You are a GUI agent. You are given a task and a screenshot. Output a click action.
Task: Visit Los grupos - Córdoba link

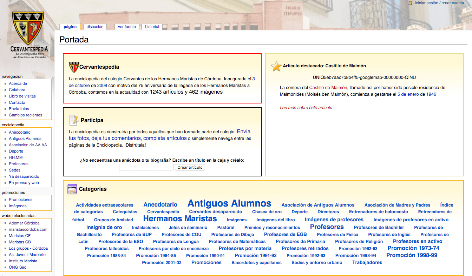tap(28, 248)
